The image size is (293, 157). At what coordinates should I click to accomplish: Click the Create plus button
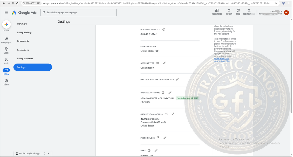click(x=6, y=25)
